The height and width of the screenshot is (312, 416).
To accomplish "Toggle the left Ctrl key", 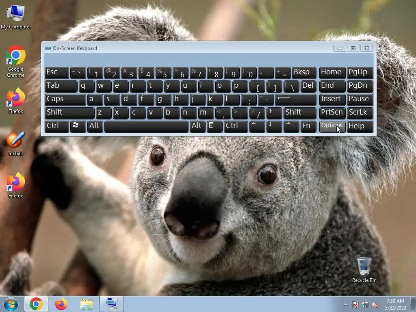I will 57,127.
